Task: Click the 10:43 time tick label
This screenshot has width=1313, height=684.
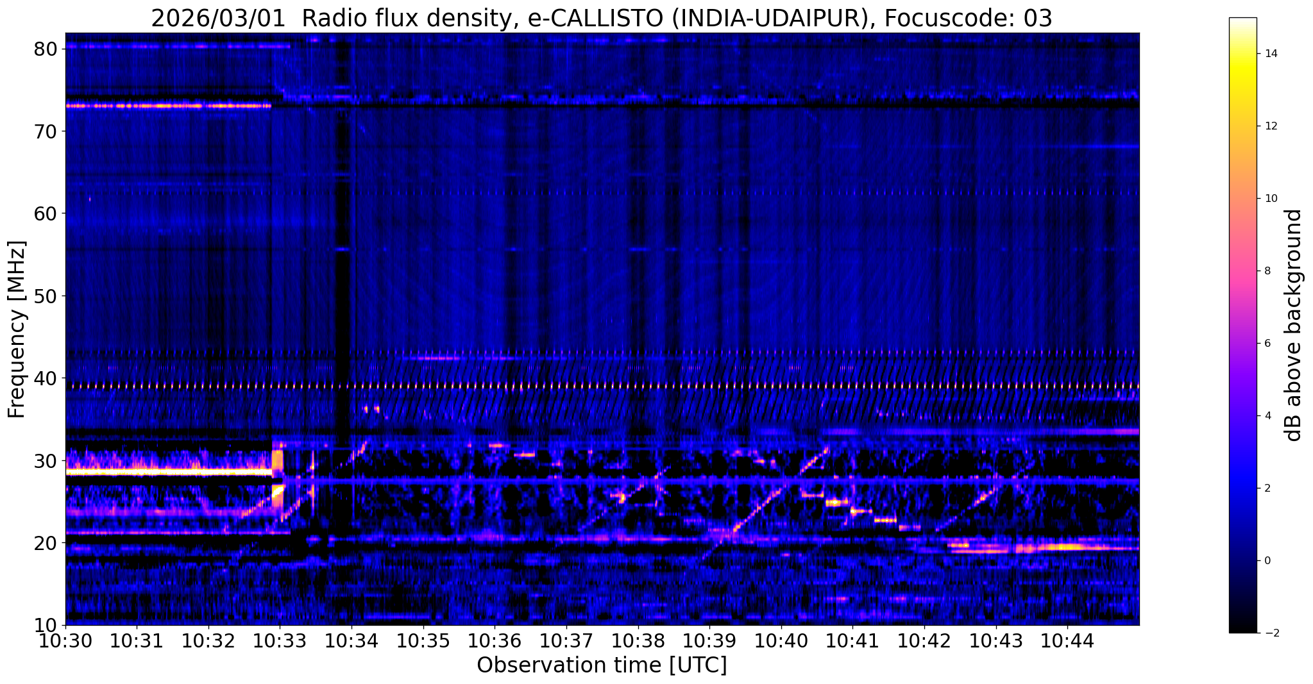Action: click(996, 640)
